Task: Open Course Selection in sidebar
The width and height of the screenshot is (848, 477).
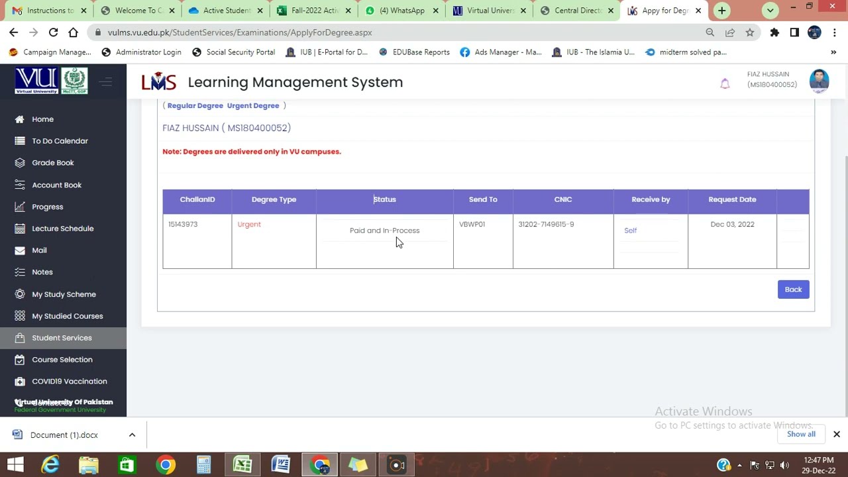Action: coord(62,360)
